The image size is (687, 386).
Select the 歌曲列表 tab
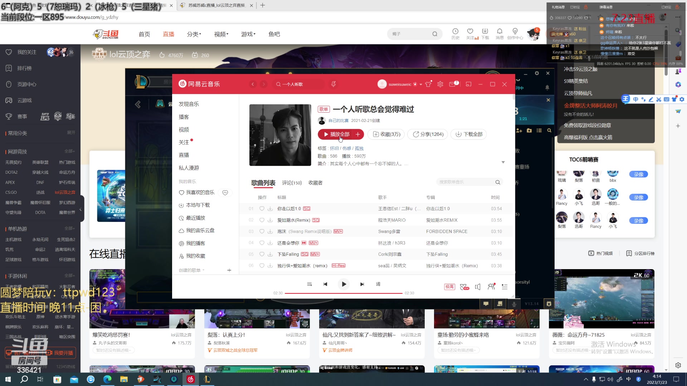coord(263,183)
